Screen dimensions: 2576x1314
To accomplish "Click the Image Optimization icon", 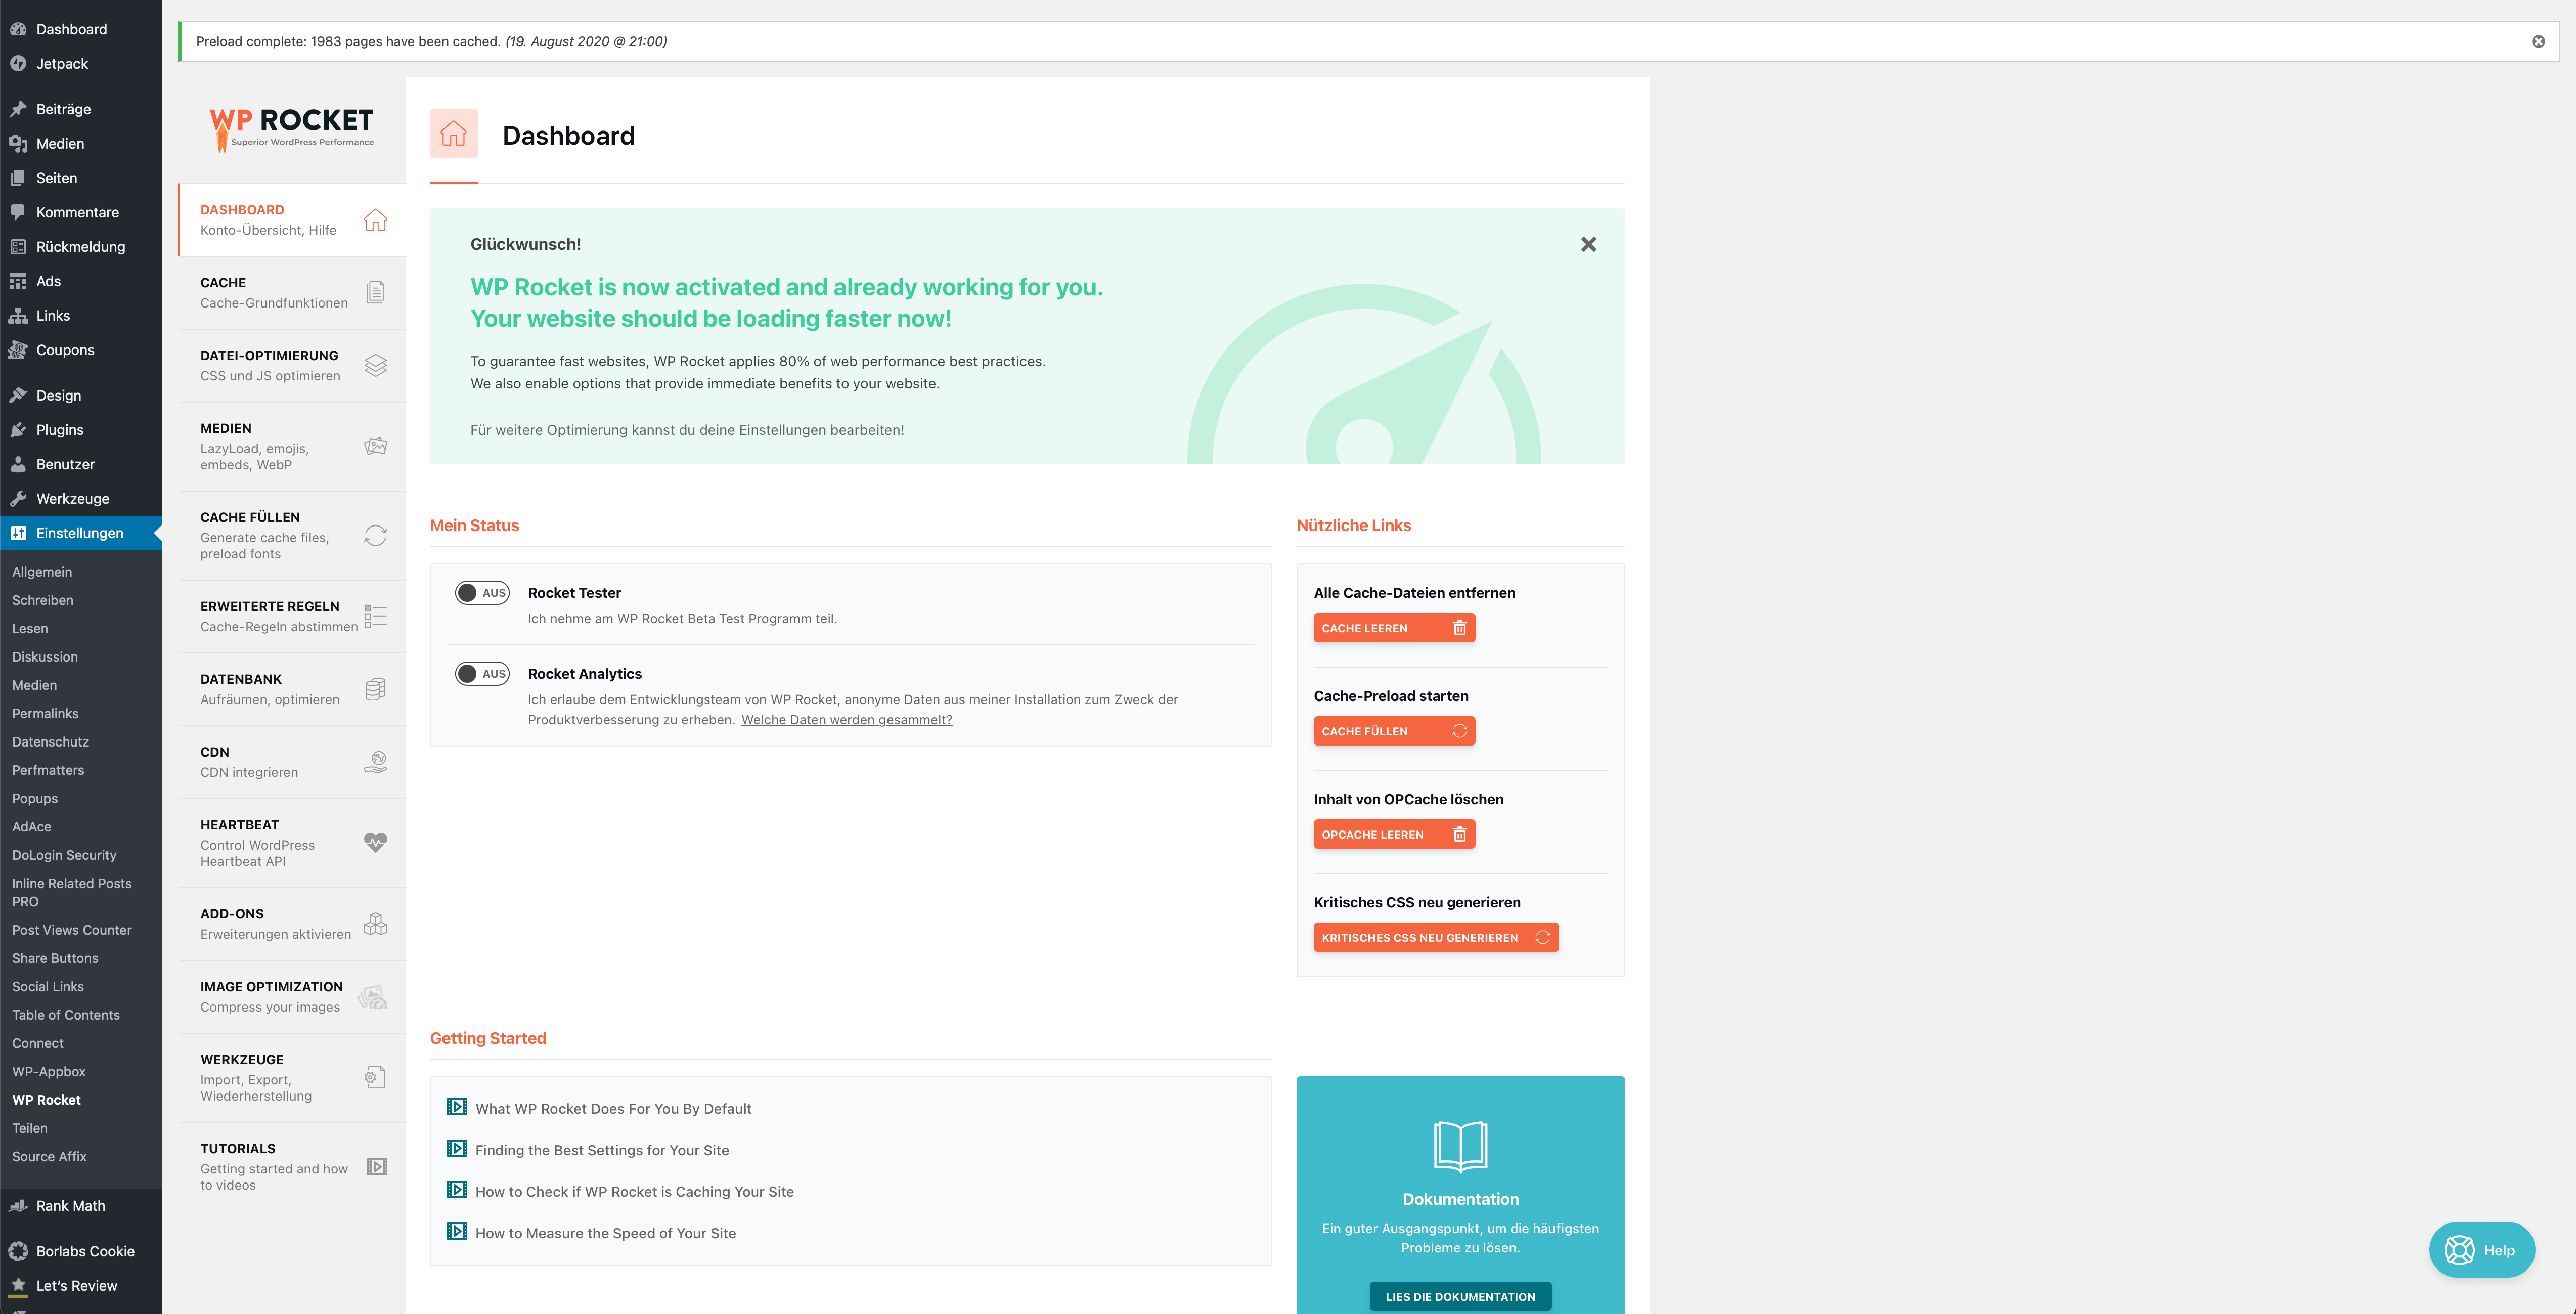I will [373, 996].
